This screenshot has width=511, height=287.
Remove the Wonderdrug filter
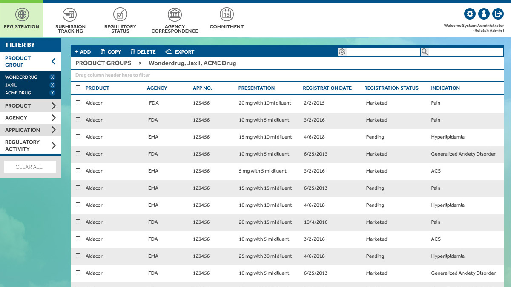pyautogui.click(x=52, y=77)
